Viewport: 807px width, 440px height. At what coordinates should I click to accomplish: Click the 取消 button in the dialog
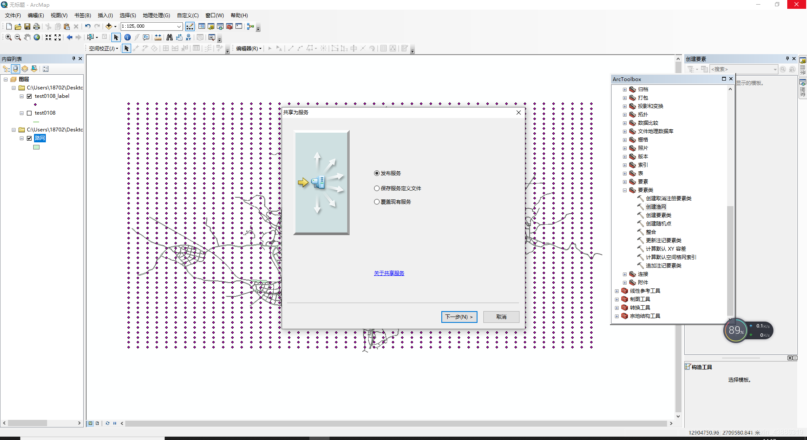coord(501,317)
